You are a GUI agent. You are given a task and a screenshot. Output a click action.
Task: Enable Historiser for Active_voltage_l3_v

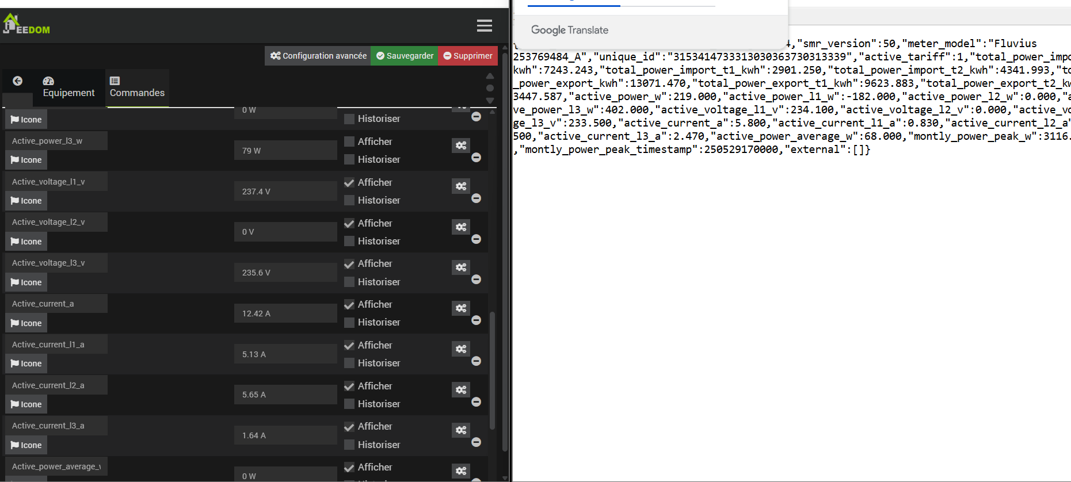point(349,282)
